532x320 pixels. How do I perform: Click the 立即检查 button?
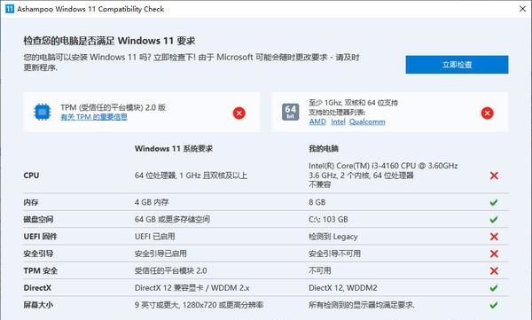[x=457, y=65]
